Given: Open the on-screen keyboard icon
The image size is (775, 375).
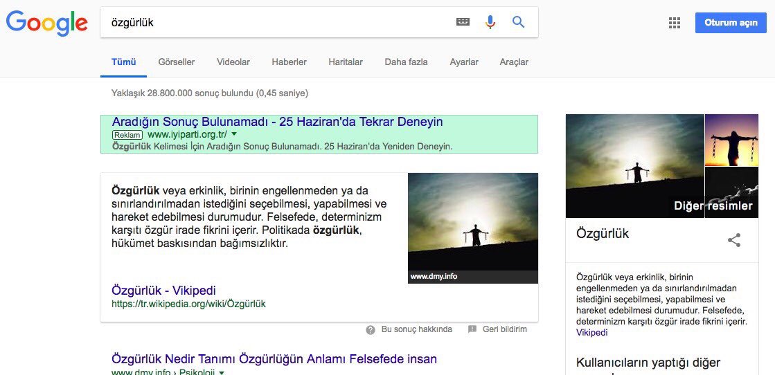Looking at the screenshot, I should (x=463, y=22).
